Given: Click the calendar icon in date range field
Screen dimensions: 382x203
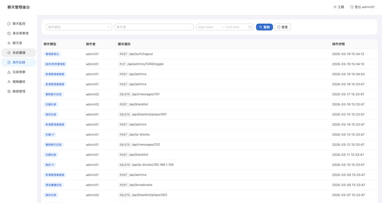Looking at the screenshot, I should click(250, 27).
